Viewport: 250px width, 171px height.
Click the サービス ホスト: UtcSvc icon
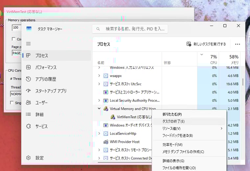106,84
